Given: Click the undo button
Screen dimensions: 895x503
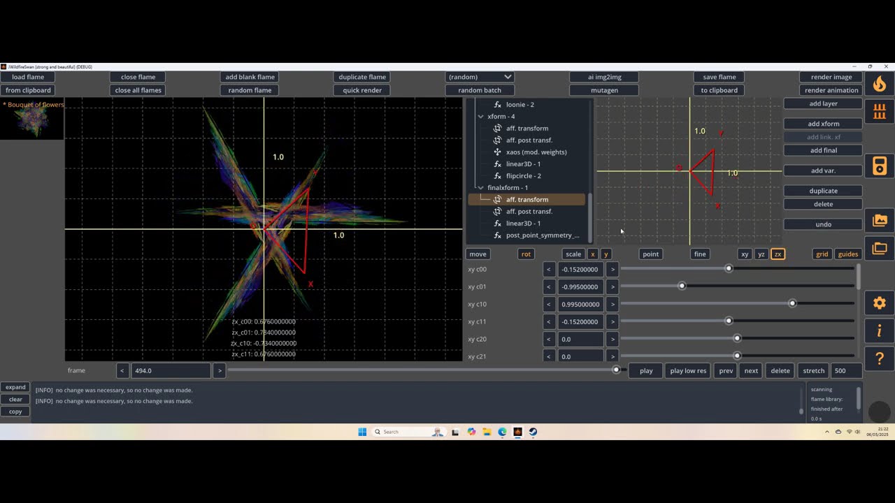Looking at the screenshot, I should [x=824, y=224].
